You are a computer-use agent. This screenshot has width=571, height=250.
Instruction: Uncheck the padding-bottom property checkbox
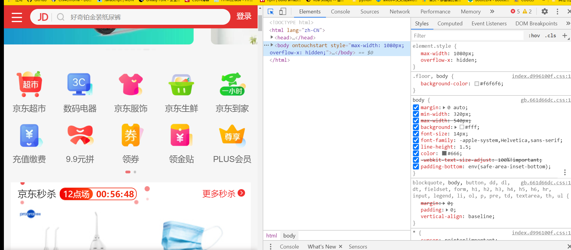pyautogui.click(x=416, y=166)
